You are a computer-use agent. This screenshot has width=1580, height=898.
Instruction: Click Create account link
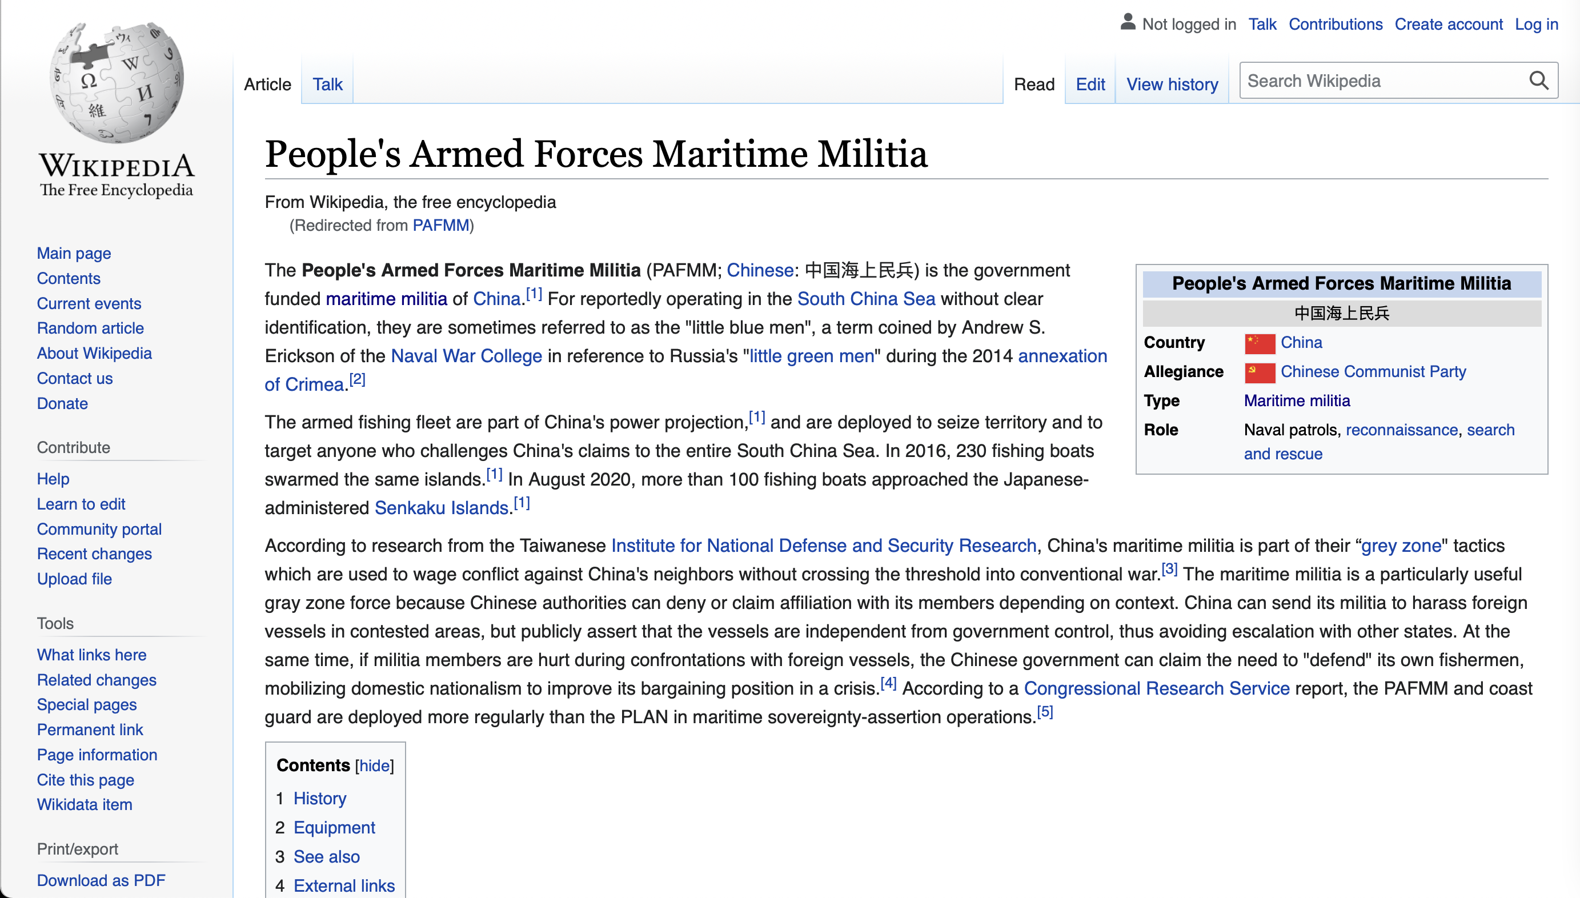(x=1448, y=24)
